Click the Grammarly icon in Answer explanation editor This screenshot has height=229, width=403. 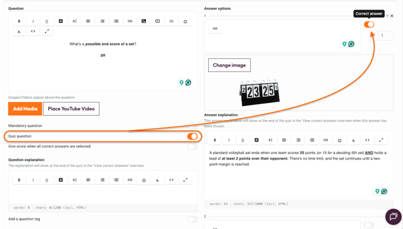pyautogui.click(x=384, y=191)
